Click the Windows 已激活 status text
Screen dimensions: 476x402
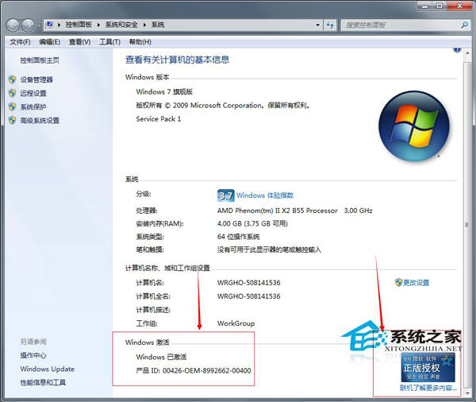click(x=161, y=357)
